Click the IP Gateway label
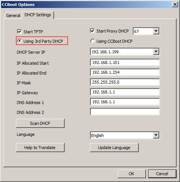Screen dimensions: 180x182 [x=27, y=93]
